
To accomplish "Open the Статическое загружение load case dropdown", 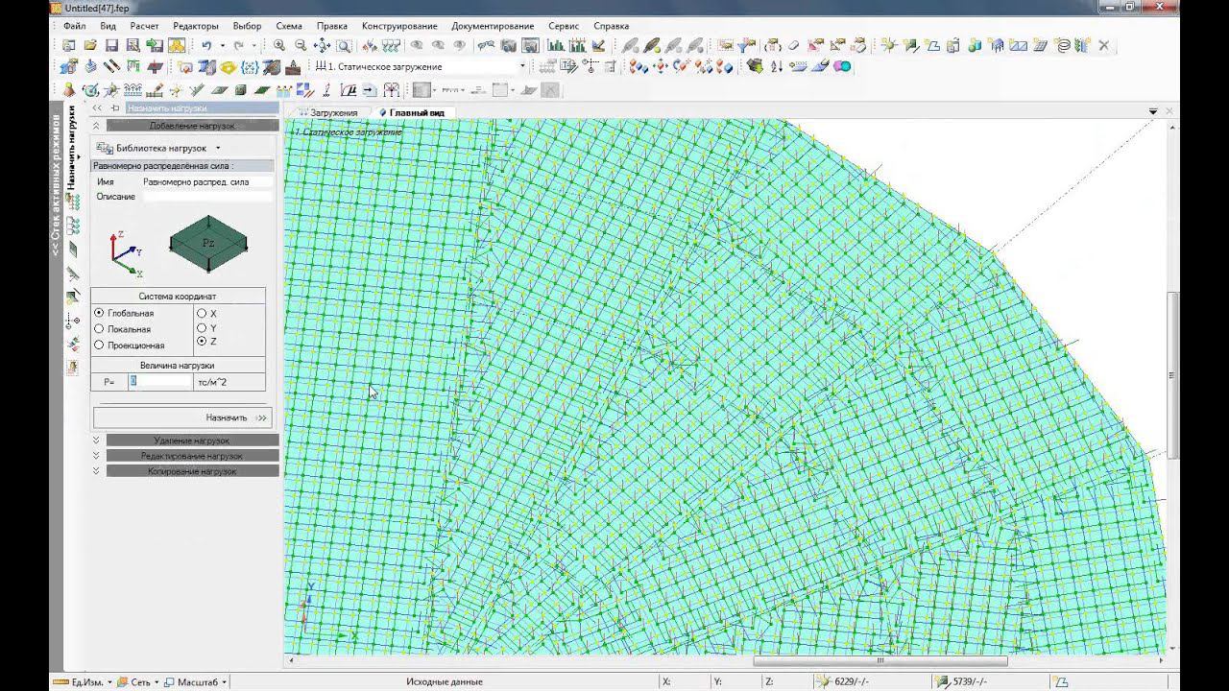I will [522, 67].
